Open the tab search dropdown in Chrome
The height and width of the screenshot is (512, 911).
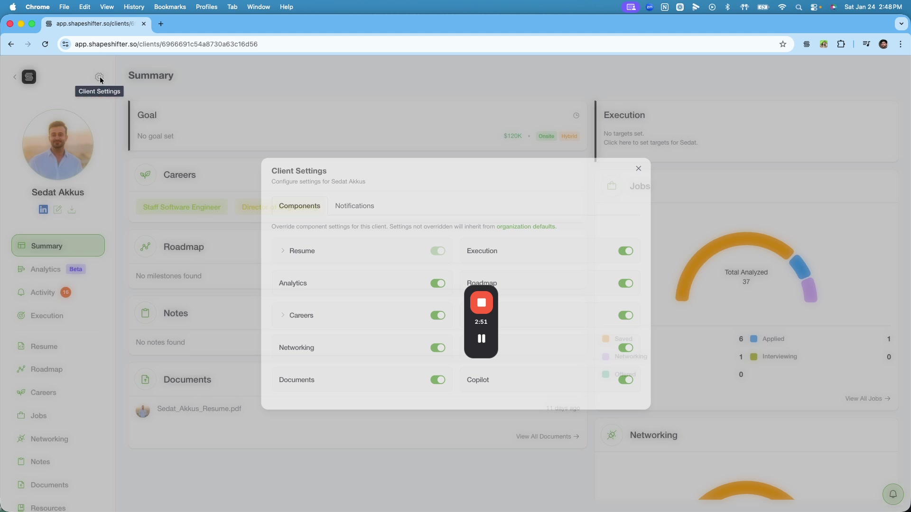coord(900,24)
